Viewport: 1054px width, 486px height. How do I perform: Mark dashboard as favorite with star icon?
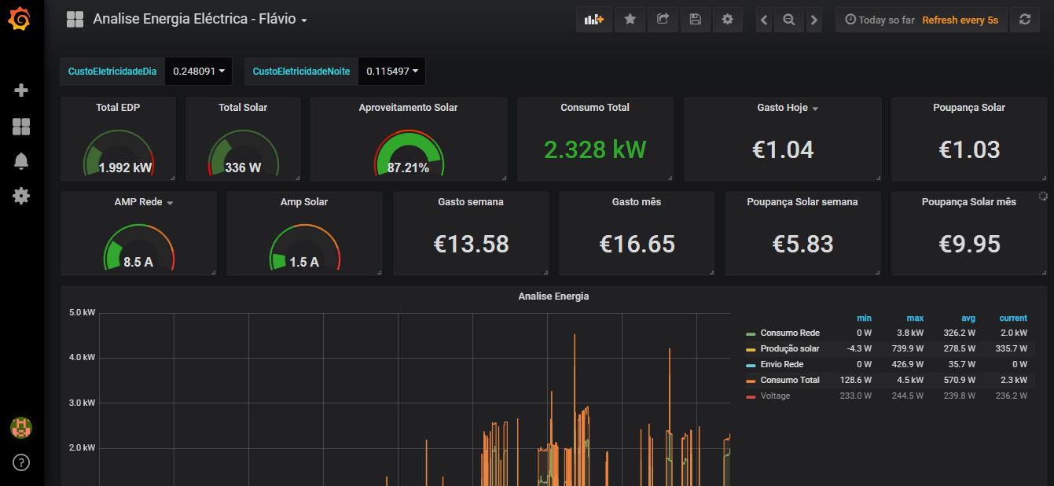pos(630,20)
